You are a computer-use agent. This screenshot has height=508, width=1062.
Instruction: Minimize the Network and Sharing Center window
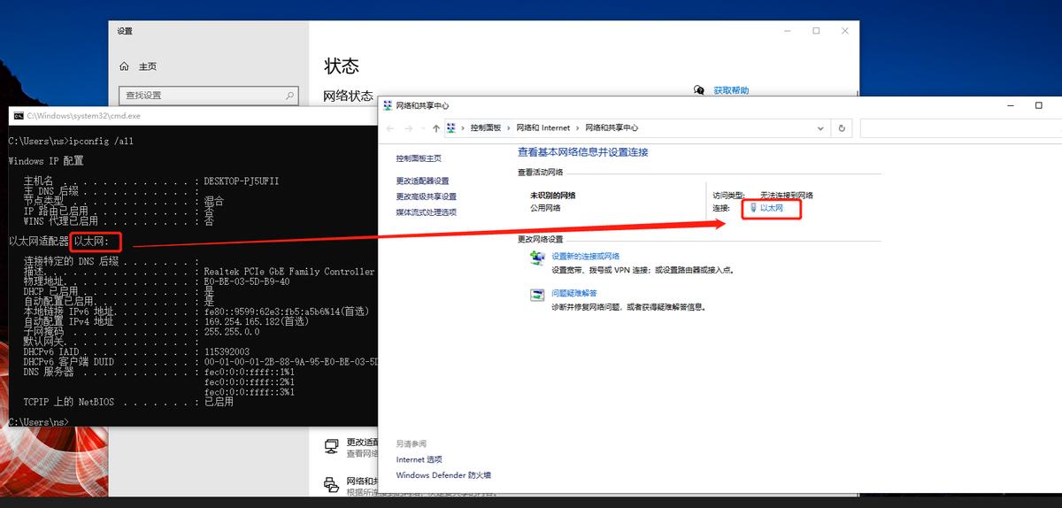click(1012, 104)
